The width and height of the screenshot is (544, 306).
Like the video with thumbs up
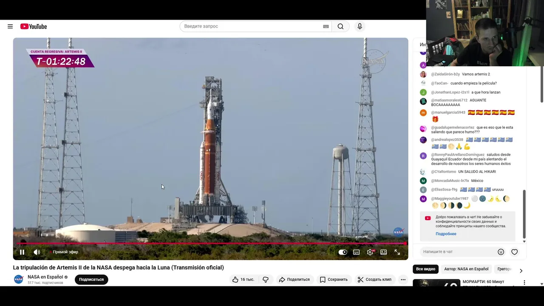[x=243, y=279]
